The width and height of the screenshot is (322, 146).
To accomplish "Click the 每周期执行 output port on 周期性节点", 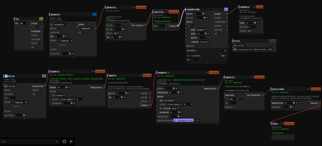I will [150, 105].
